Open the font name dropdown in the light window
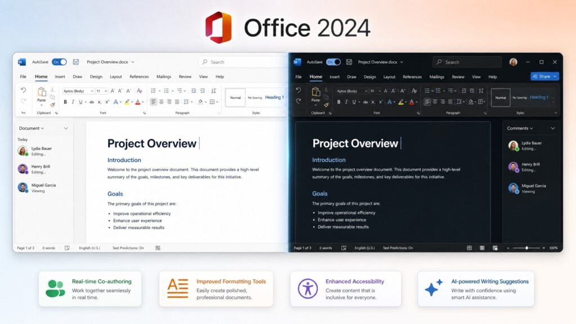Viewport: 576px width, 324px height. click(92, 91)
